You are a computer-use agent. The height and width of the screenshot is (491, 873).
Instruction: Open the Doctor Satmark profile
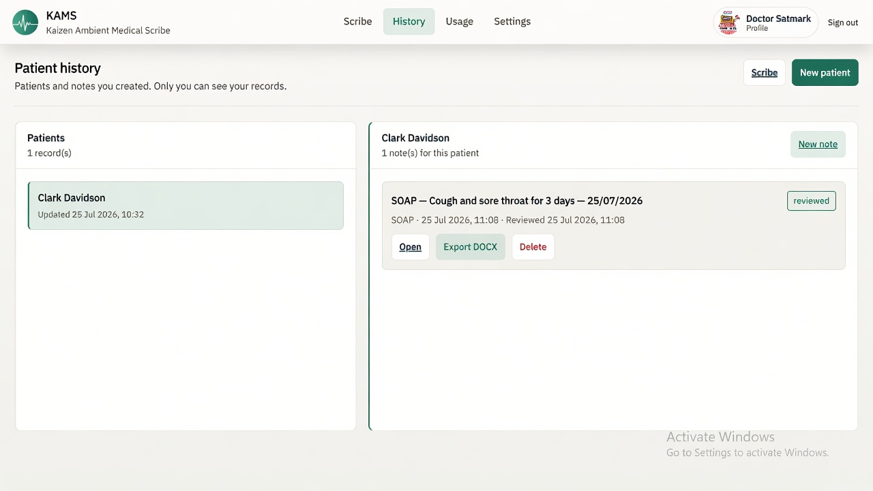(765, 23)
